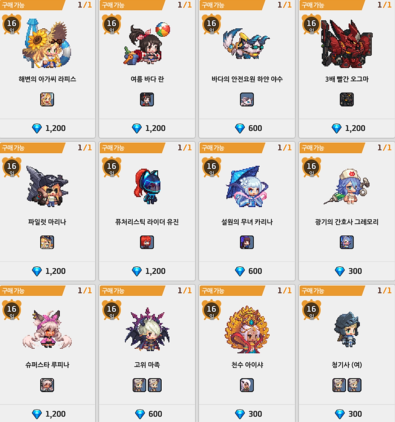The width and height of the screenshot is (395, 422).
Task: Click the 설원의 무녀 카리나 small portrait icon
Action: [247, 242]
